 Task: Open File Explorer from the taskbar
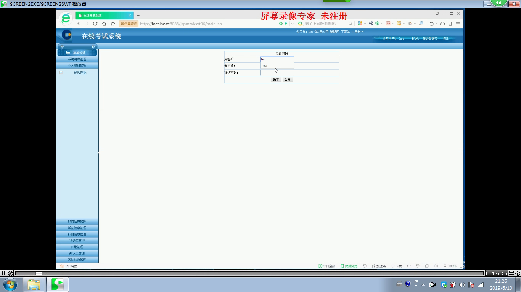click(34, 284)
